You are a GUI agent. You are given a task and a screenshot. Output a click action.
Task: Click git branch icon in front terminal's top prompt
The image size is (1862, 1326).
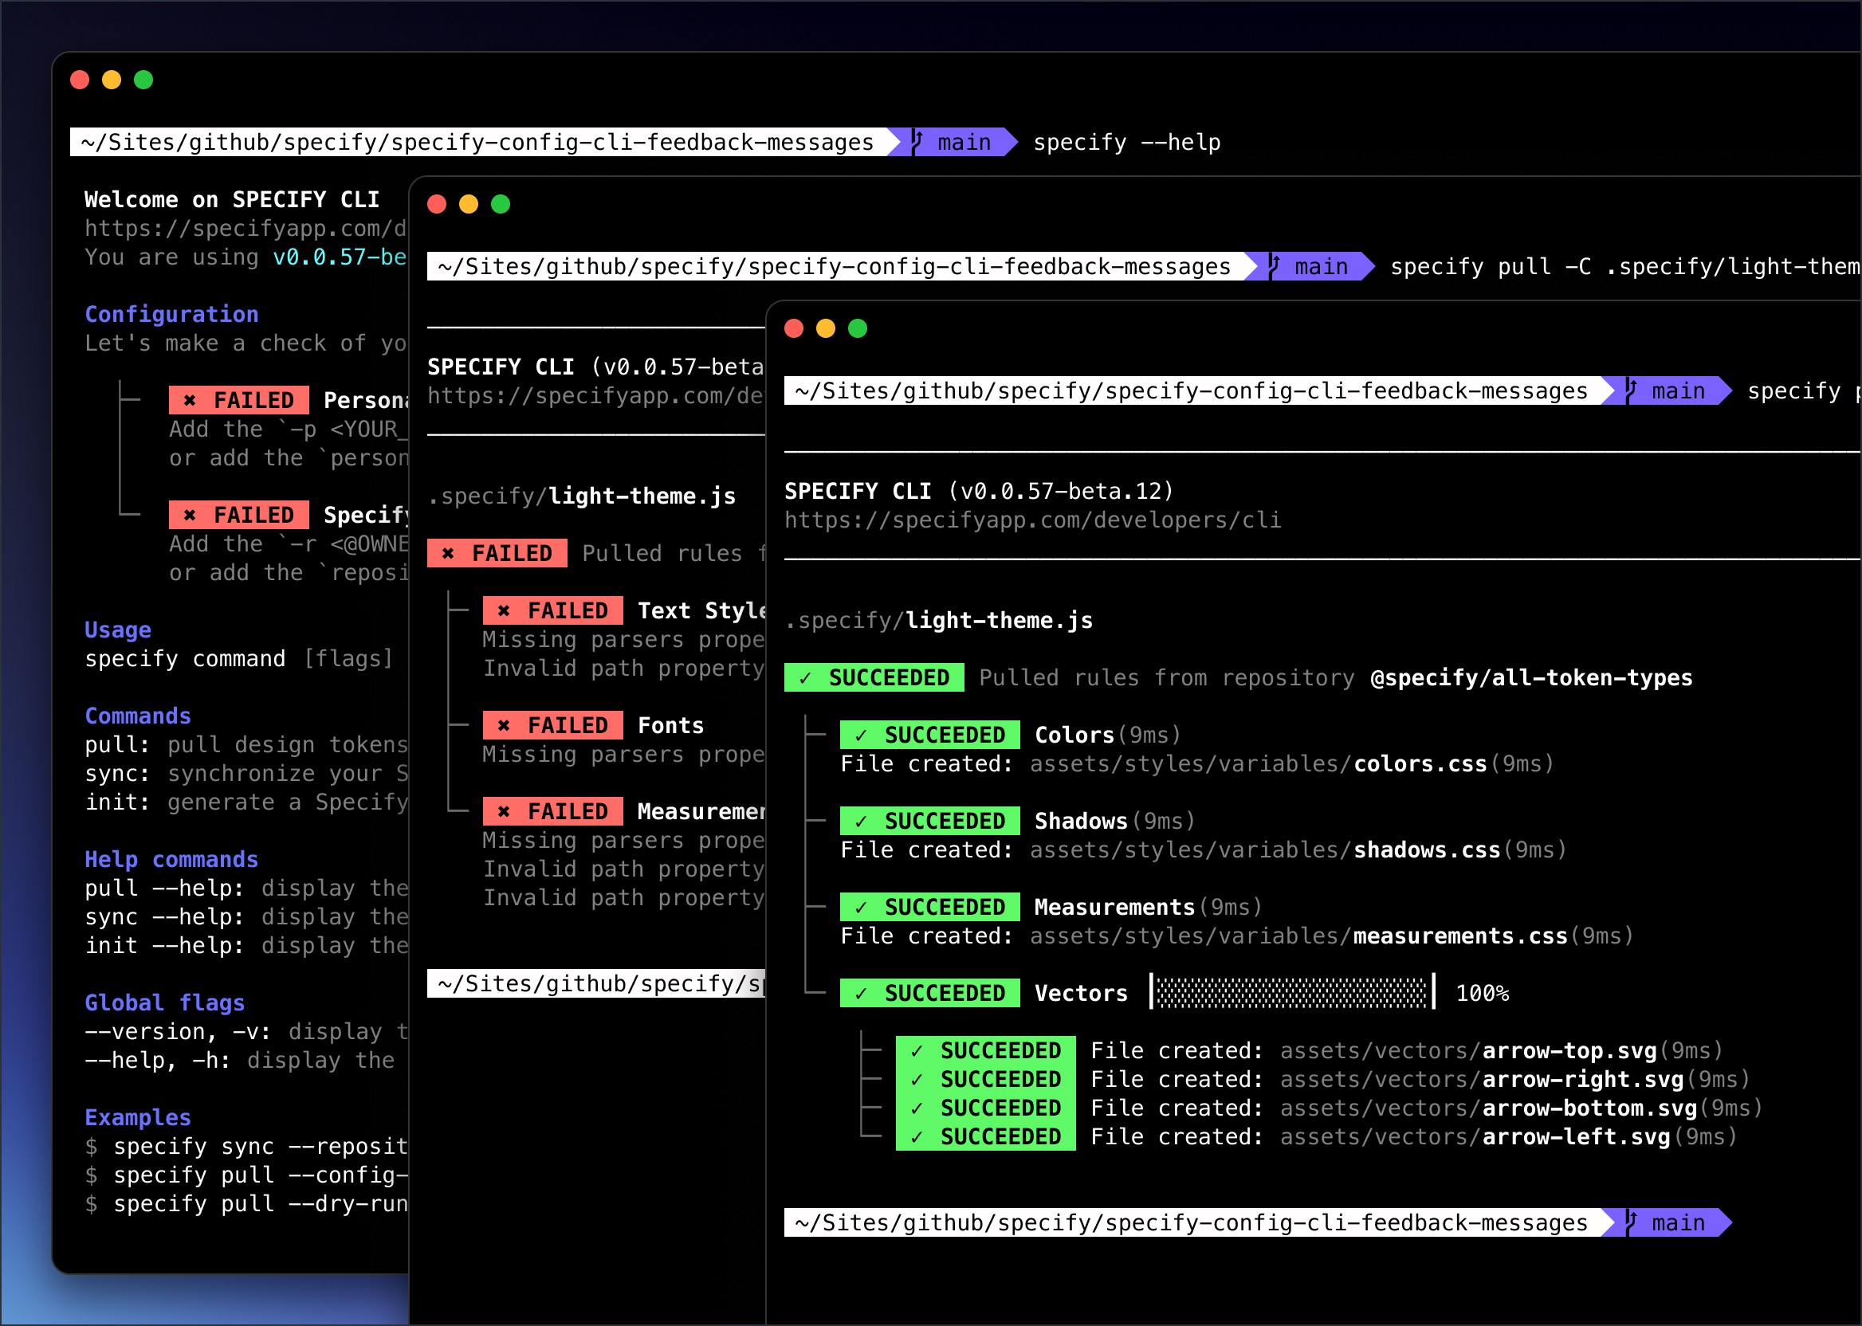[x=1631, y=390]
